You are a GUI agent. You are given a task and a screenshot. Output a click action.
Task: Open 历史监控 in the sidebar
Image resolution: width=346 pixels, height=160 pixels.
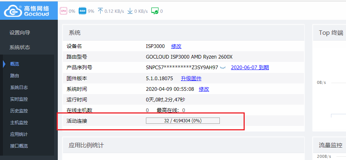point(19,111)
